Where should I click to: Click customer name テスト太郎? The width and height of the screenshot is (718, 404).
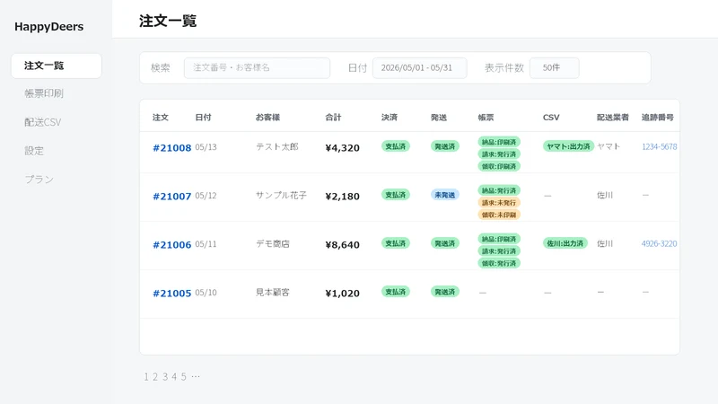277,147
